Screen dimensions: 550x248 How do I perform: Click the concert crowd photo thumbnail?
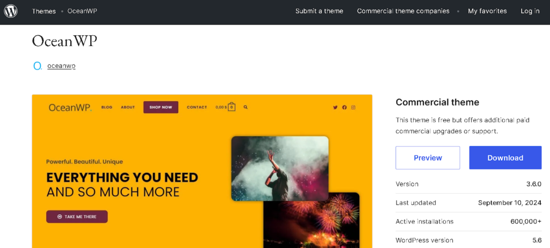click(279, 168)
